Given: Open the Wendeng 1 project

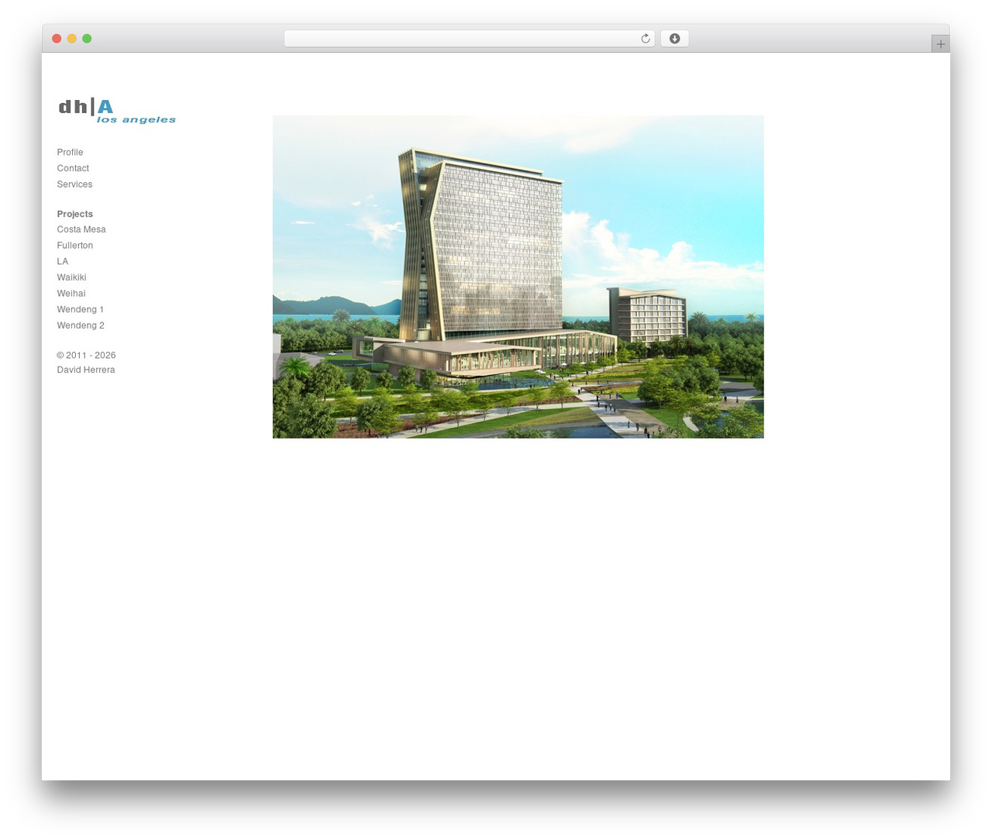Looking at the screenshot, I should [81, 310].
